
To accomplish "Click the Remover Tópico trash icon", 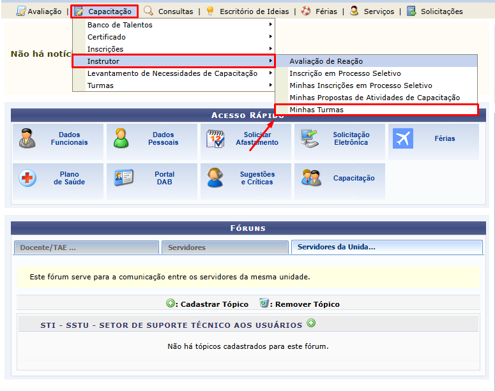I will point(264,303).
